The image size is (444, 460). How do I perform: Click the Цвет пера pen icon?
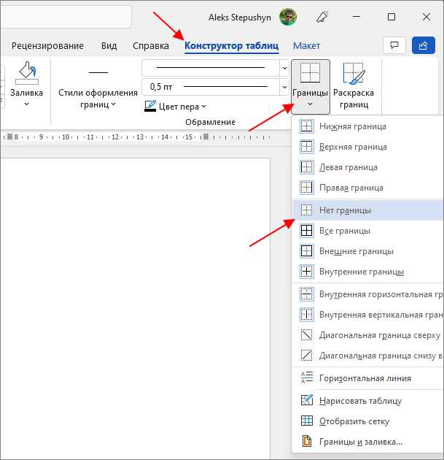tap(150, 106)
